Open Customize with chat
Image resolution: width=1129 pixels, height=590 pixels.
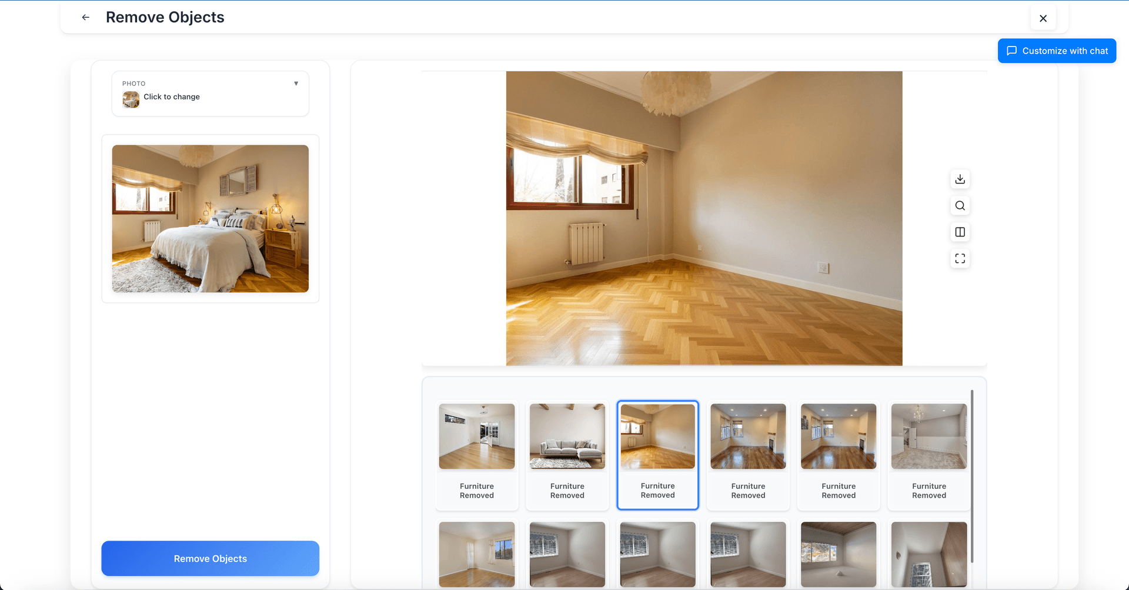pyautogui.click(x=1057, y=51)
